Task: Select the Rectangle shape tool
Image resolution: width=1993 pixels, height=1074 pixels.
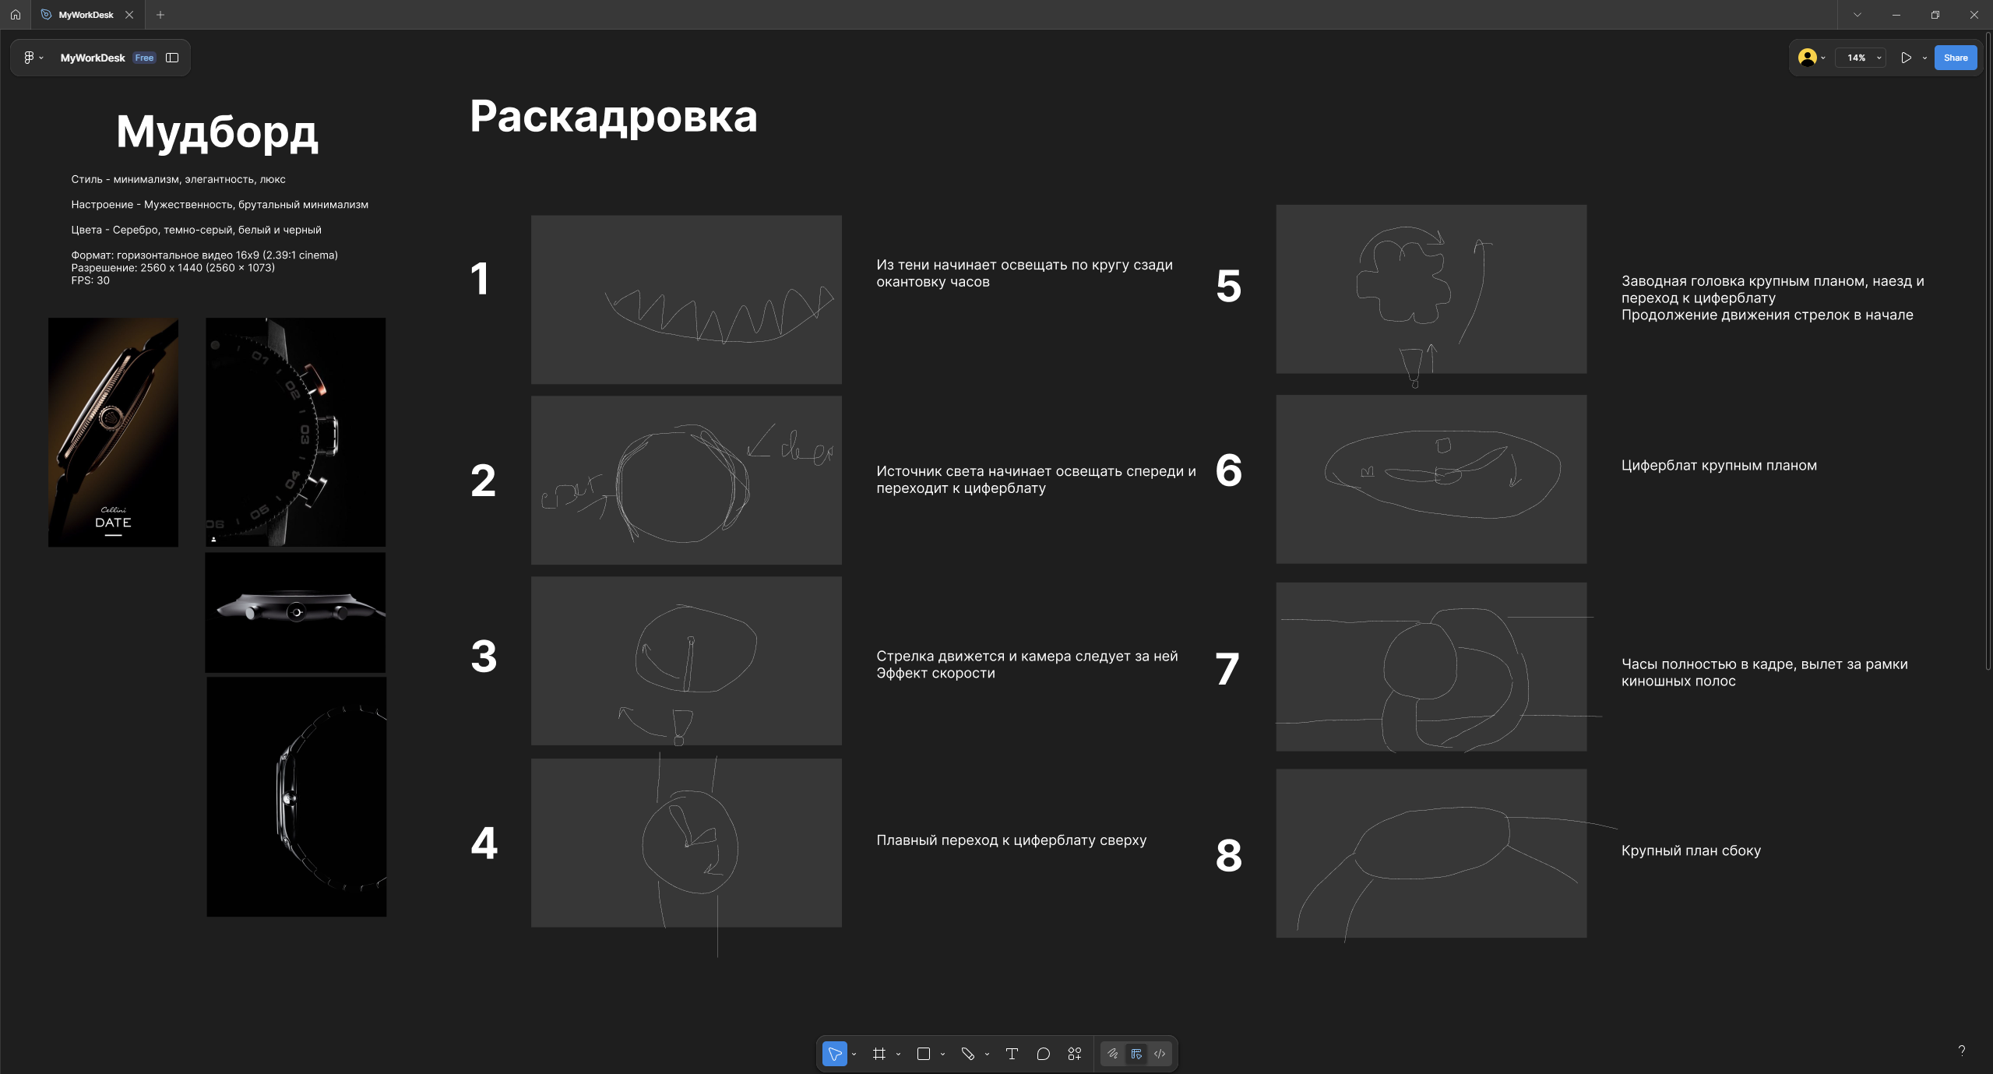Action: (924, 1054)
